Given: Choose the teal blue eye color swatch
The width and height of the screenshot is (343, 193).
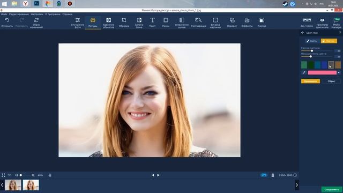Looking at the screenshot, I should coord(318,65).
